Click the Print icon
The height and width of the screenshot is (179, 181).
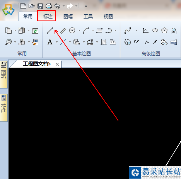tap(49, 6)
